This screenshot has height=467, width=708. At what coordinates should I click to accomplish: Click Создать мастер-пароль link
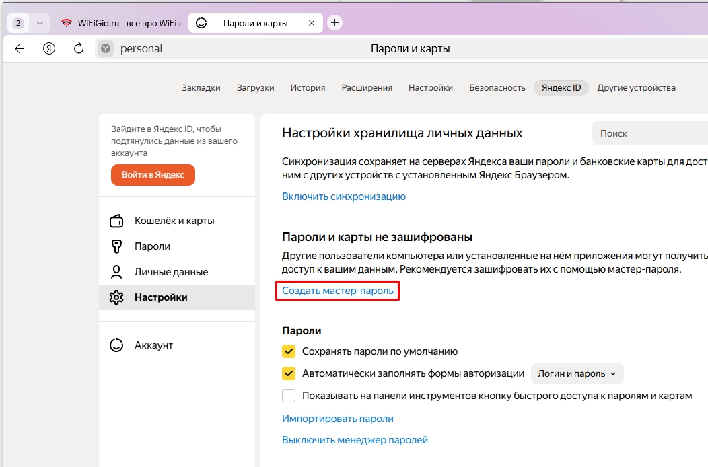pos(338,291)
